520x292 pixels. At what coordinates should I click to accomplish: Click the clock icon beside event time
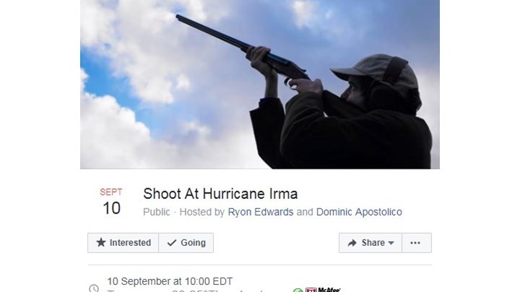94,288
